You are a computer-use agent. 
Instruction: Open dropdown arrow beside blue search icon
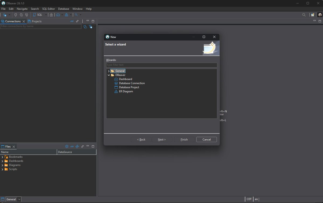tap(80, 15)
